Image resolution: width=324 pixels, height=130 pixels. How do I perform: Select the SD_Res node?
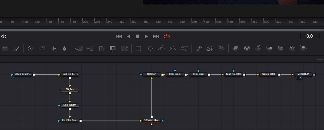70,90
